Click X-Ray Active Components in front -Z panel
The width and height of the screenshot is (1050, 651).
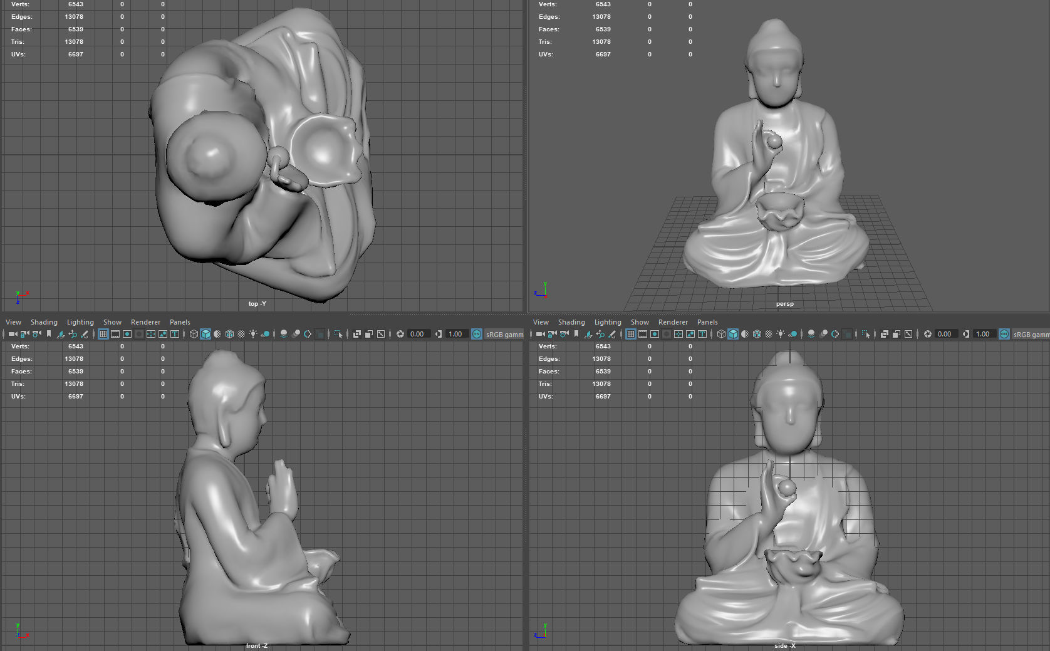[x=369, y=334]
